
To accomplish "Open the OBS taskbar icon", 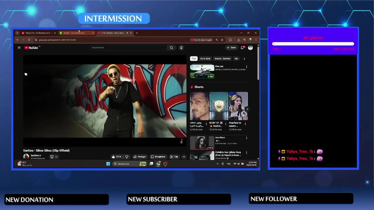I will pos(165,164).
